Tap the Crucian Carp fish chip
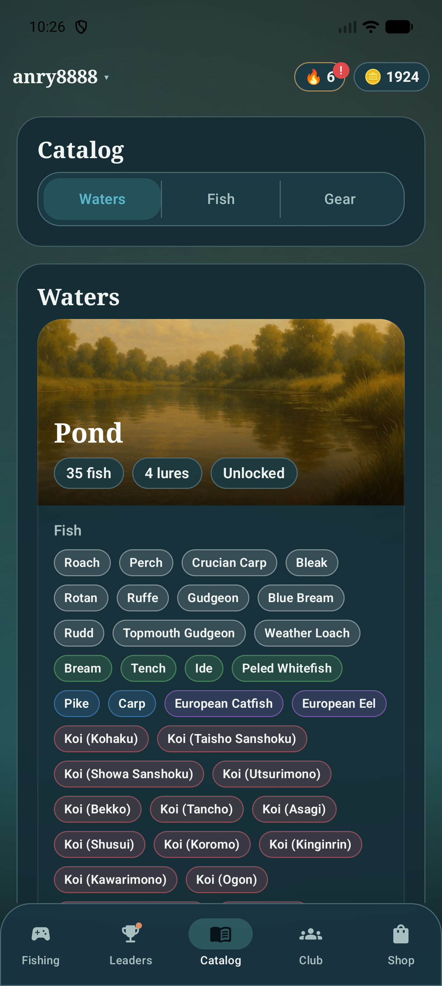The height and width of the screenshot is (986, 442). tap(229, 562)
